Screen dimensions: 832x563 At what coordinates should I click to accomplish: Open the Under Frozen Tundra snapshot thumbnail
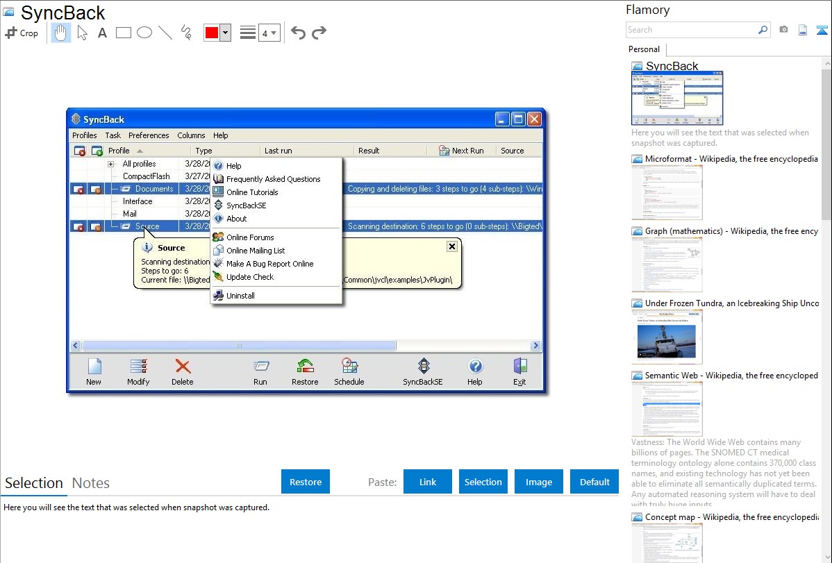click(667, 337)
